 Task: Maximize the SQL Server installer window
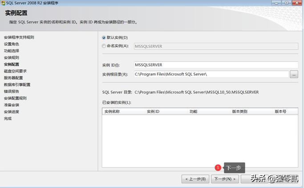coord(286,3)
